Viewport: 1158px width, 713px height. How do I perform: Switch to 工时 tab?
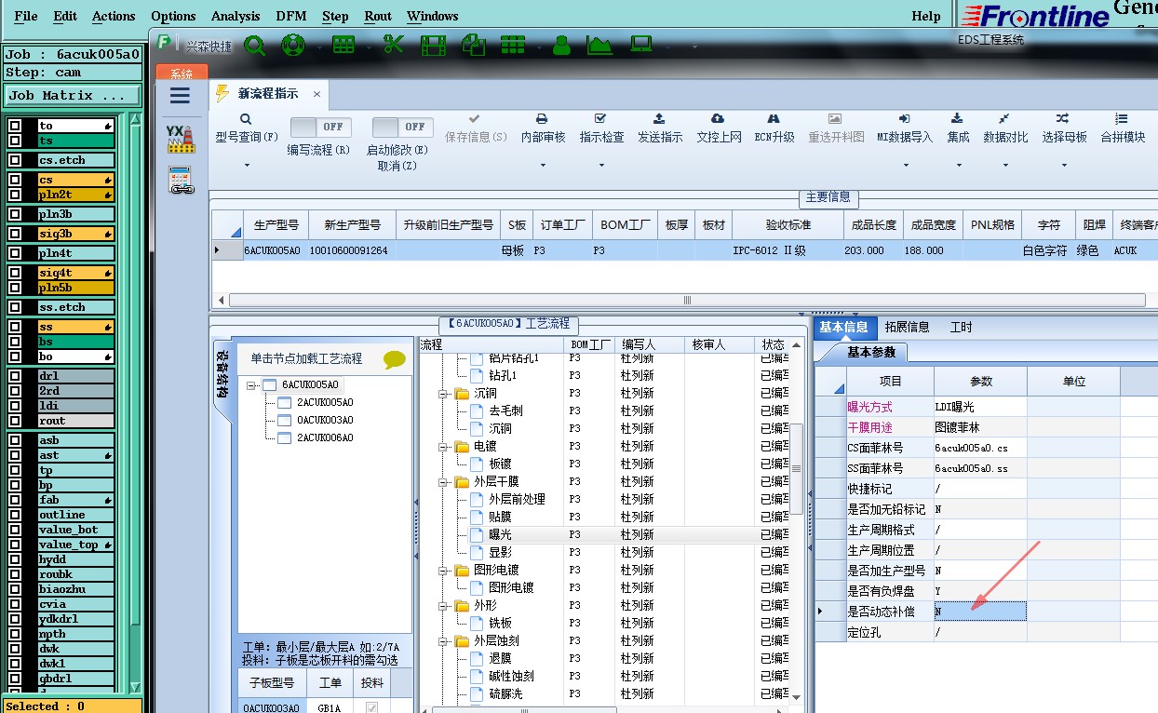click(961, 327)
